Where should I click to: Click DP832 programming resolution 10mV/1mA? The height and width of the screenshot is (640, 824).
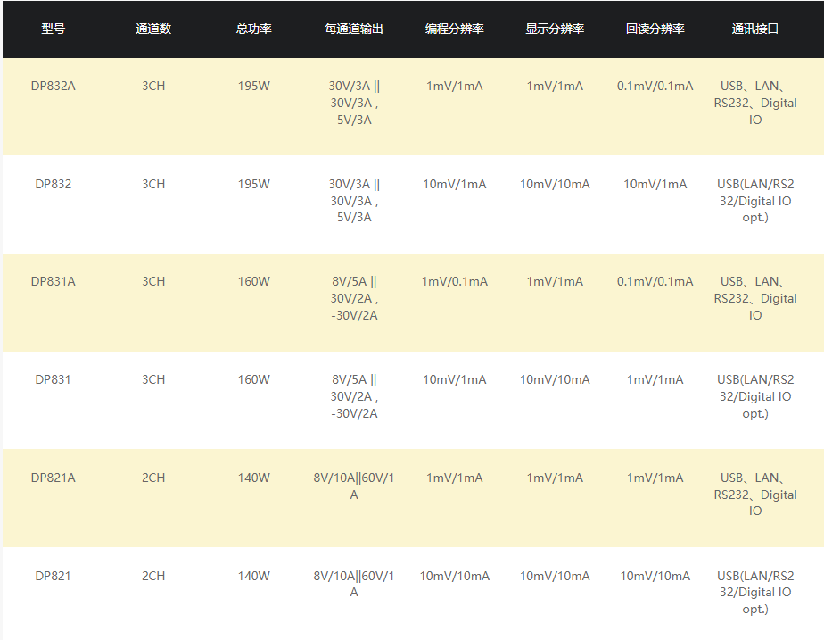(x=455, y=184)
